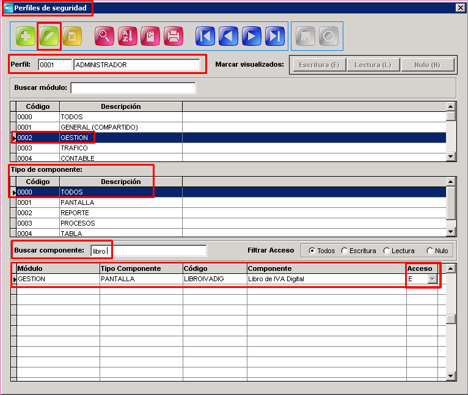Click the Buscar módulo input field
The height and width of the screenshot is (395, 468).
(133, 88)
